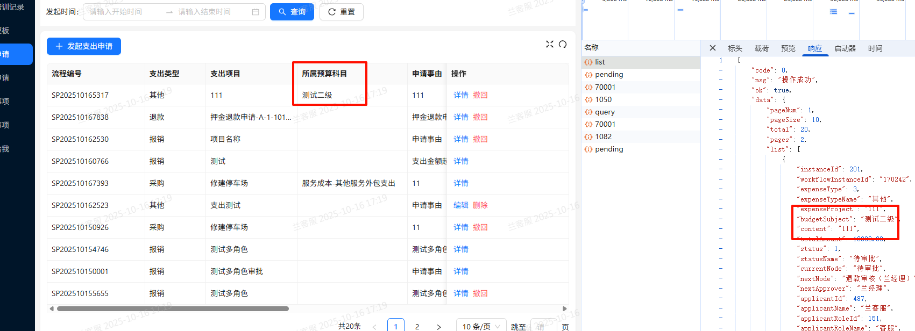
Task: Click 撤回 link for SP202510165317
Action: tap(480, 95)
